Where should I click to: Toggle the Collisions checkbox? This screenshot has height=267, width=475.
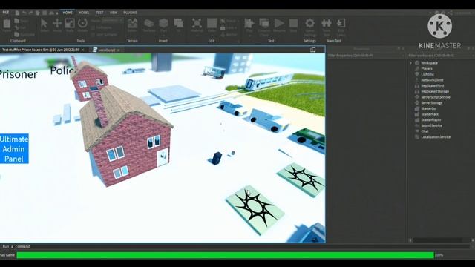point(93,27)
